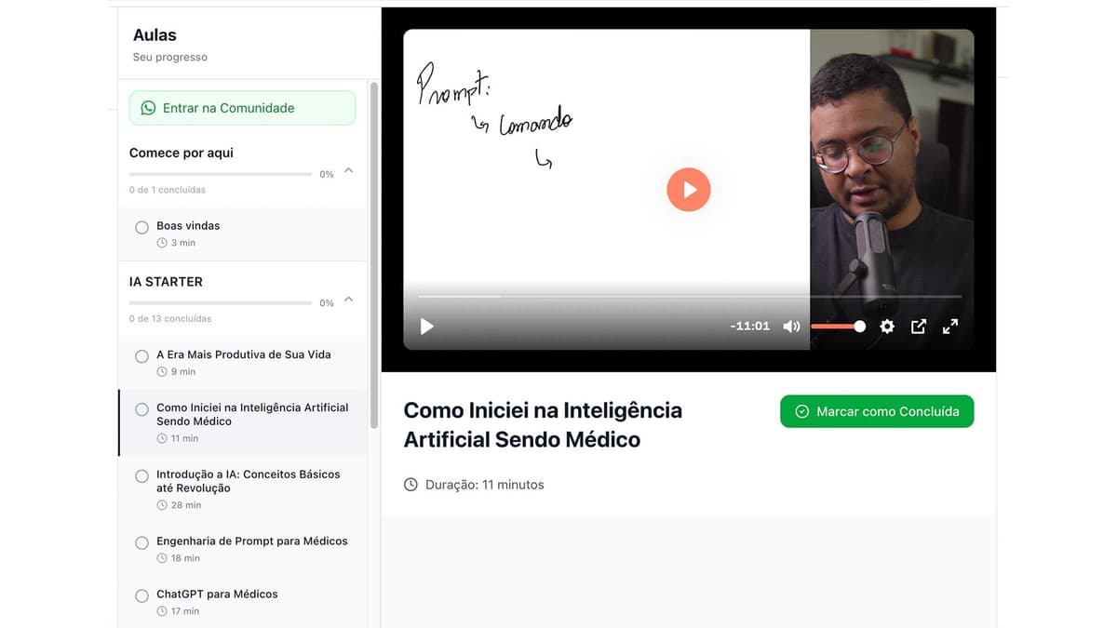This screenshot has height=628, width=1117.
Task: Enter fullscreen mode on the player
Action: (x=949, y=327)
